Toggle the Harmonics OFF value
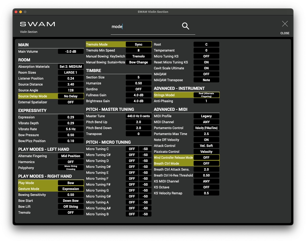 (x=71, y=162)
